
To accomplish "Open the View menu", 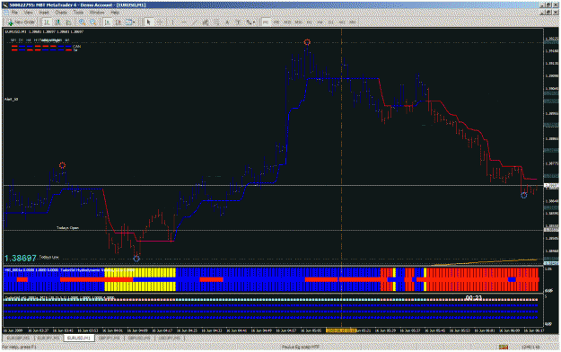I will [28, 13].
